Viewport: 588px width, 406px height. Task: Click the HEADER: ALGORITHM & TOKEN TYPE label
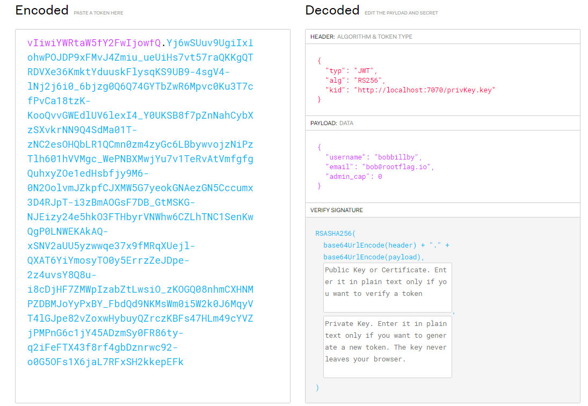point(361,37)
